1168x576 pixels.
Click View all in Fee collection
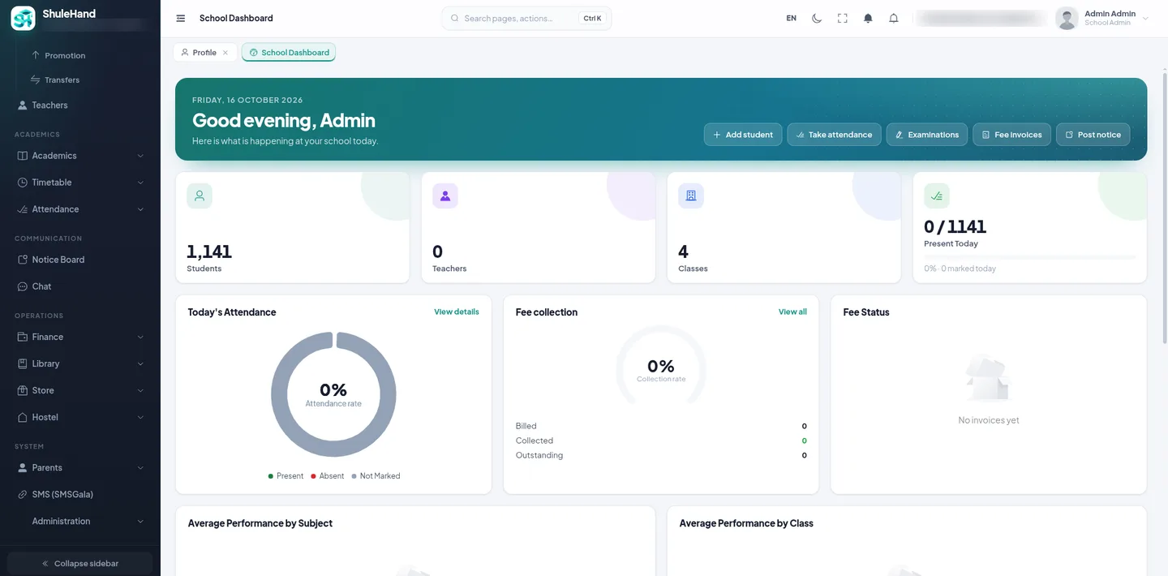(792, 312)
